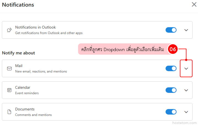Click the 'Notifications' panel title
Viewport: 198px width, 125px height.
pos(18,5)
